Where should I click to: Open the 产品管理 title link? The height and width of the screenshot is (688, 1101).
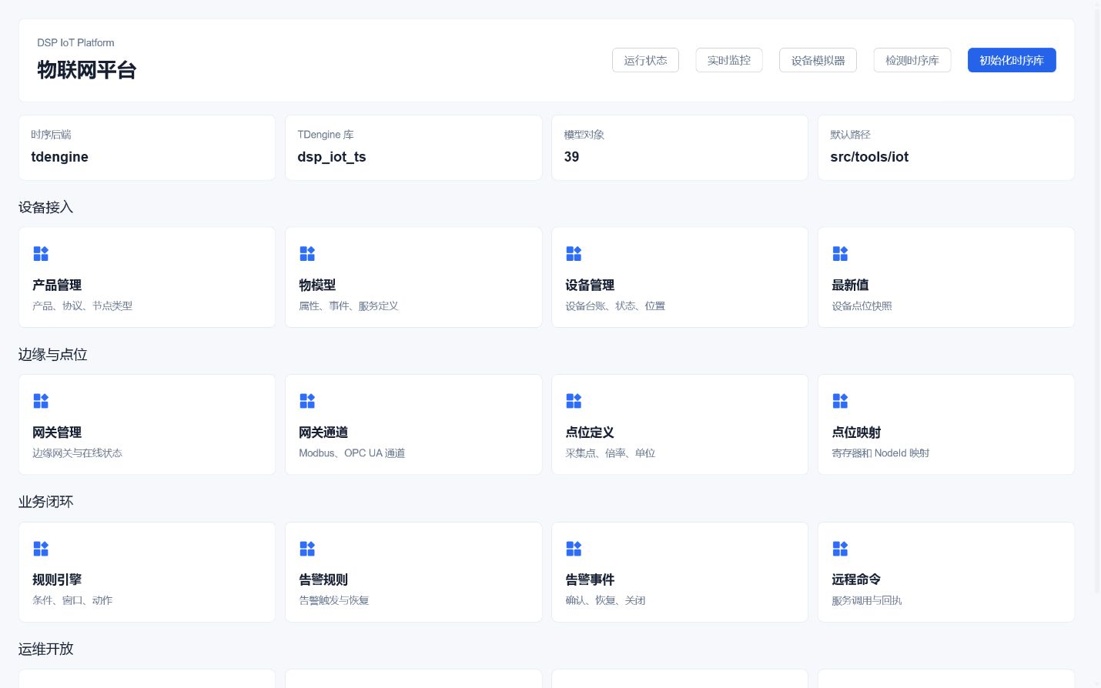(x=57, y=285)
